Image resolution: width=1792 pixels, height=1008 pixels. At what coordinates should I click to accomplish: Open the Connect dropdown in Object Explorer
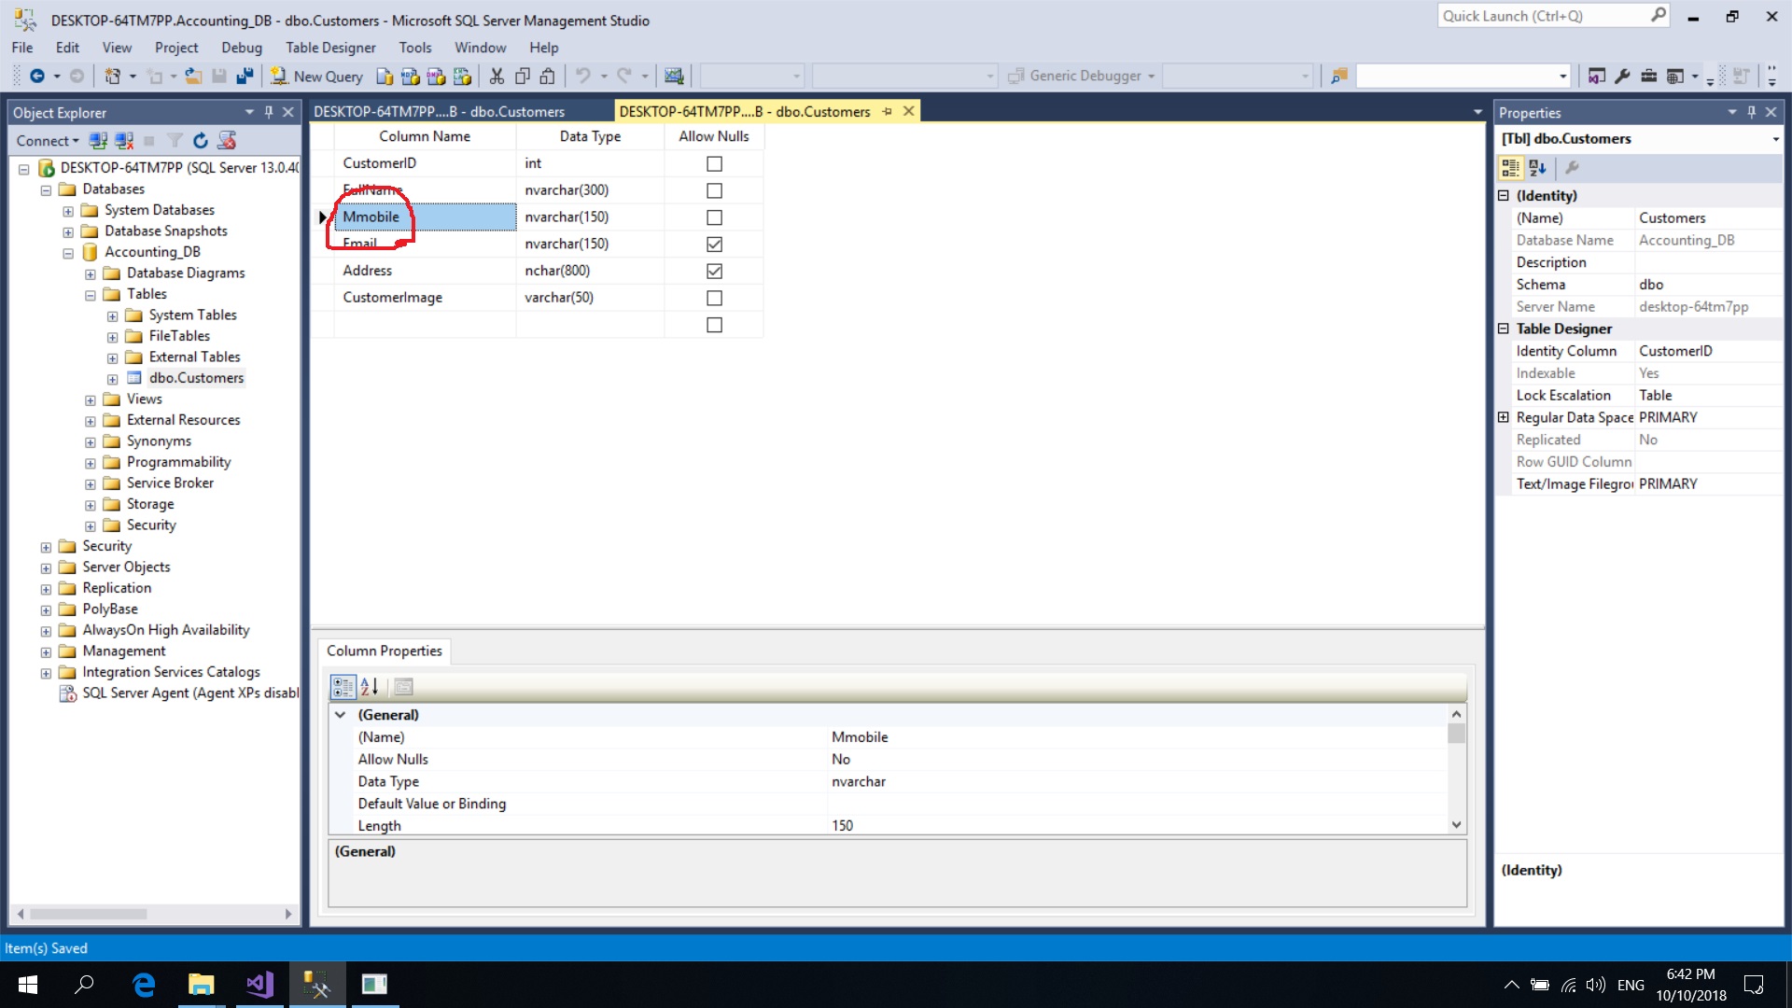coord(47,140)
